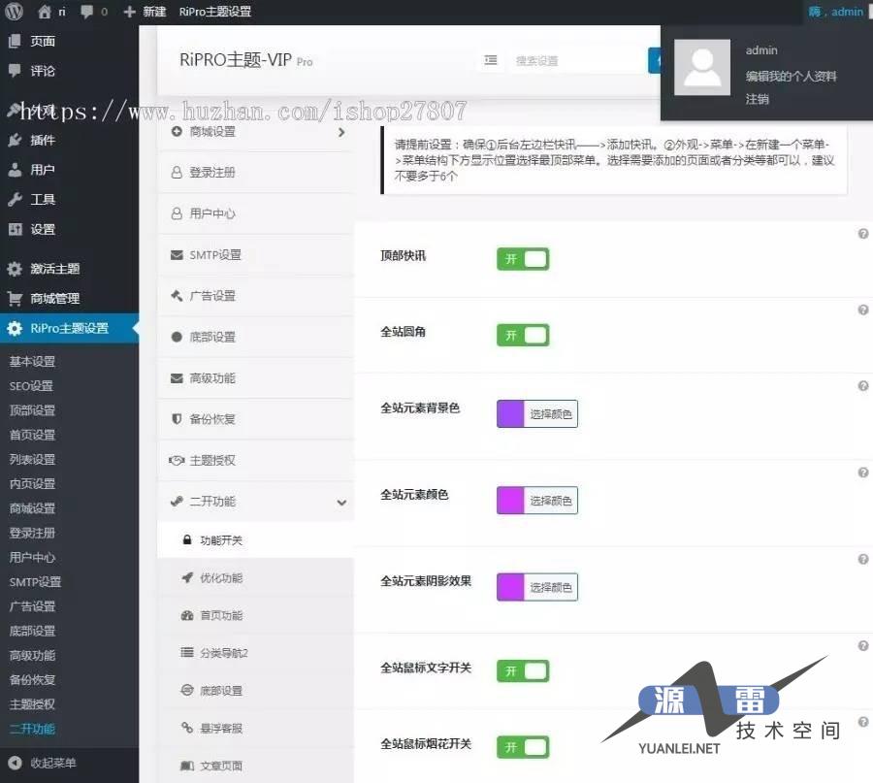873x783 pixels.
Task: Click the plus icon next to 新建
Action: coord(129,12)
